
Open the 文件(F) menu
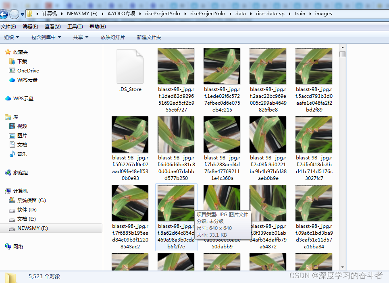tap(8, 27)
